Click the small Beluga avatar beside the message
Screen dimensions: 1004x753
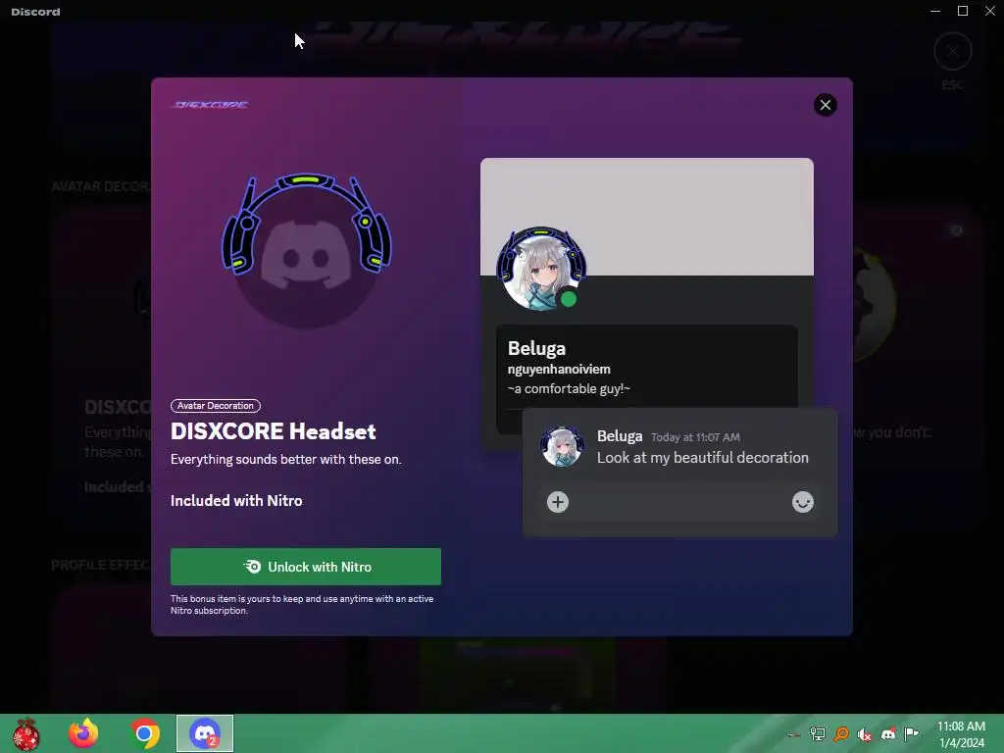[x=562, y=446]
